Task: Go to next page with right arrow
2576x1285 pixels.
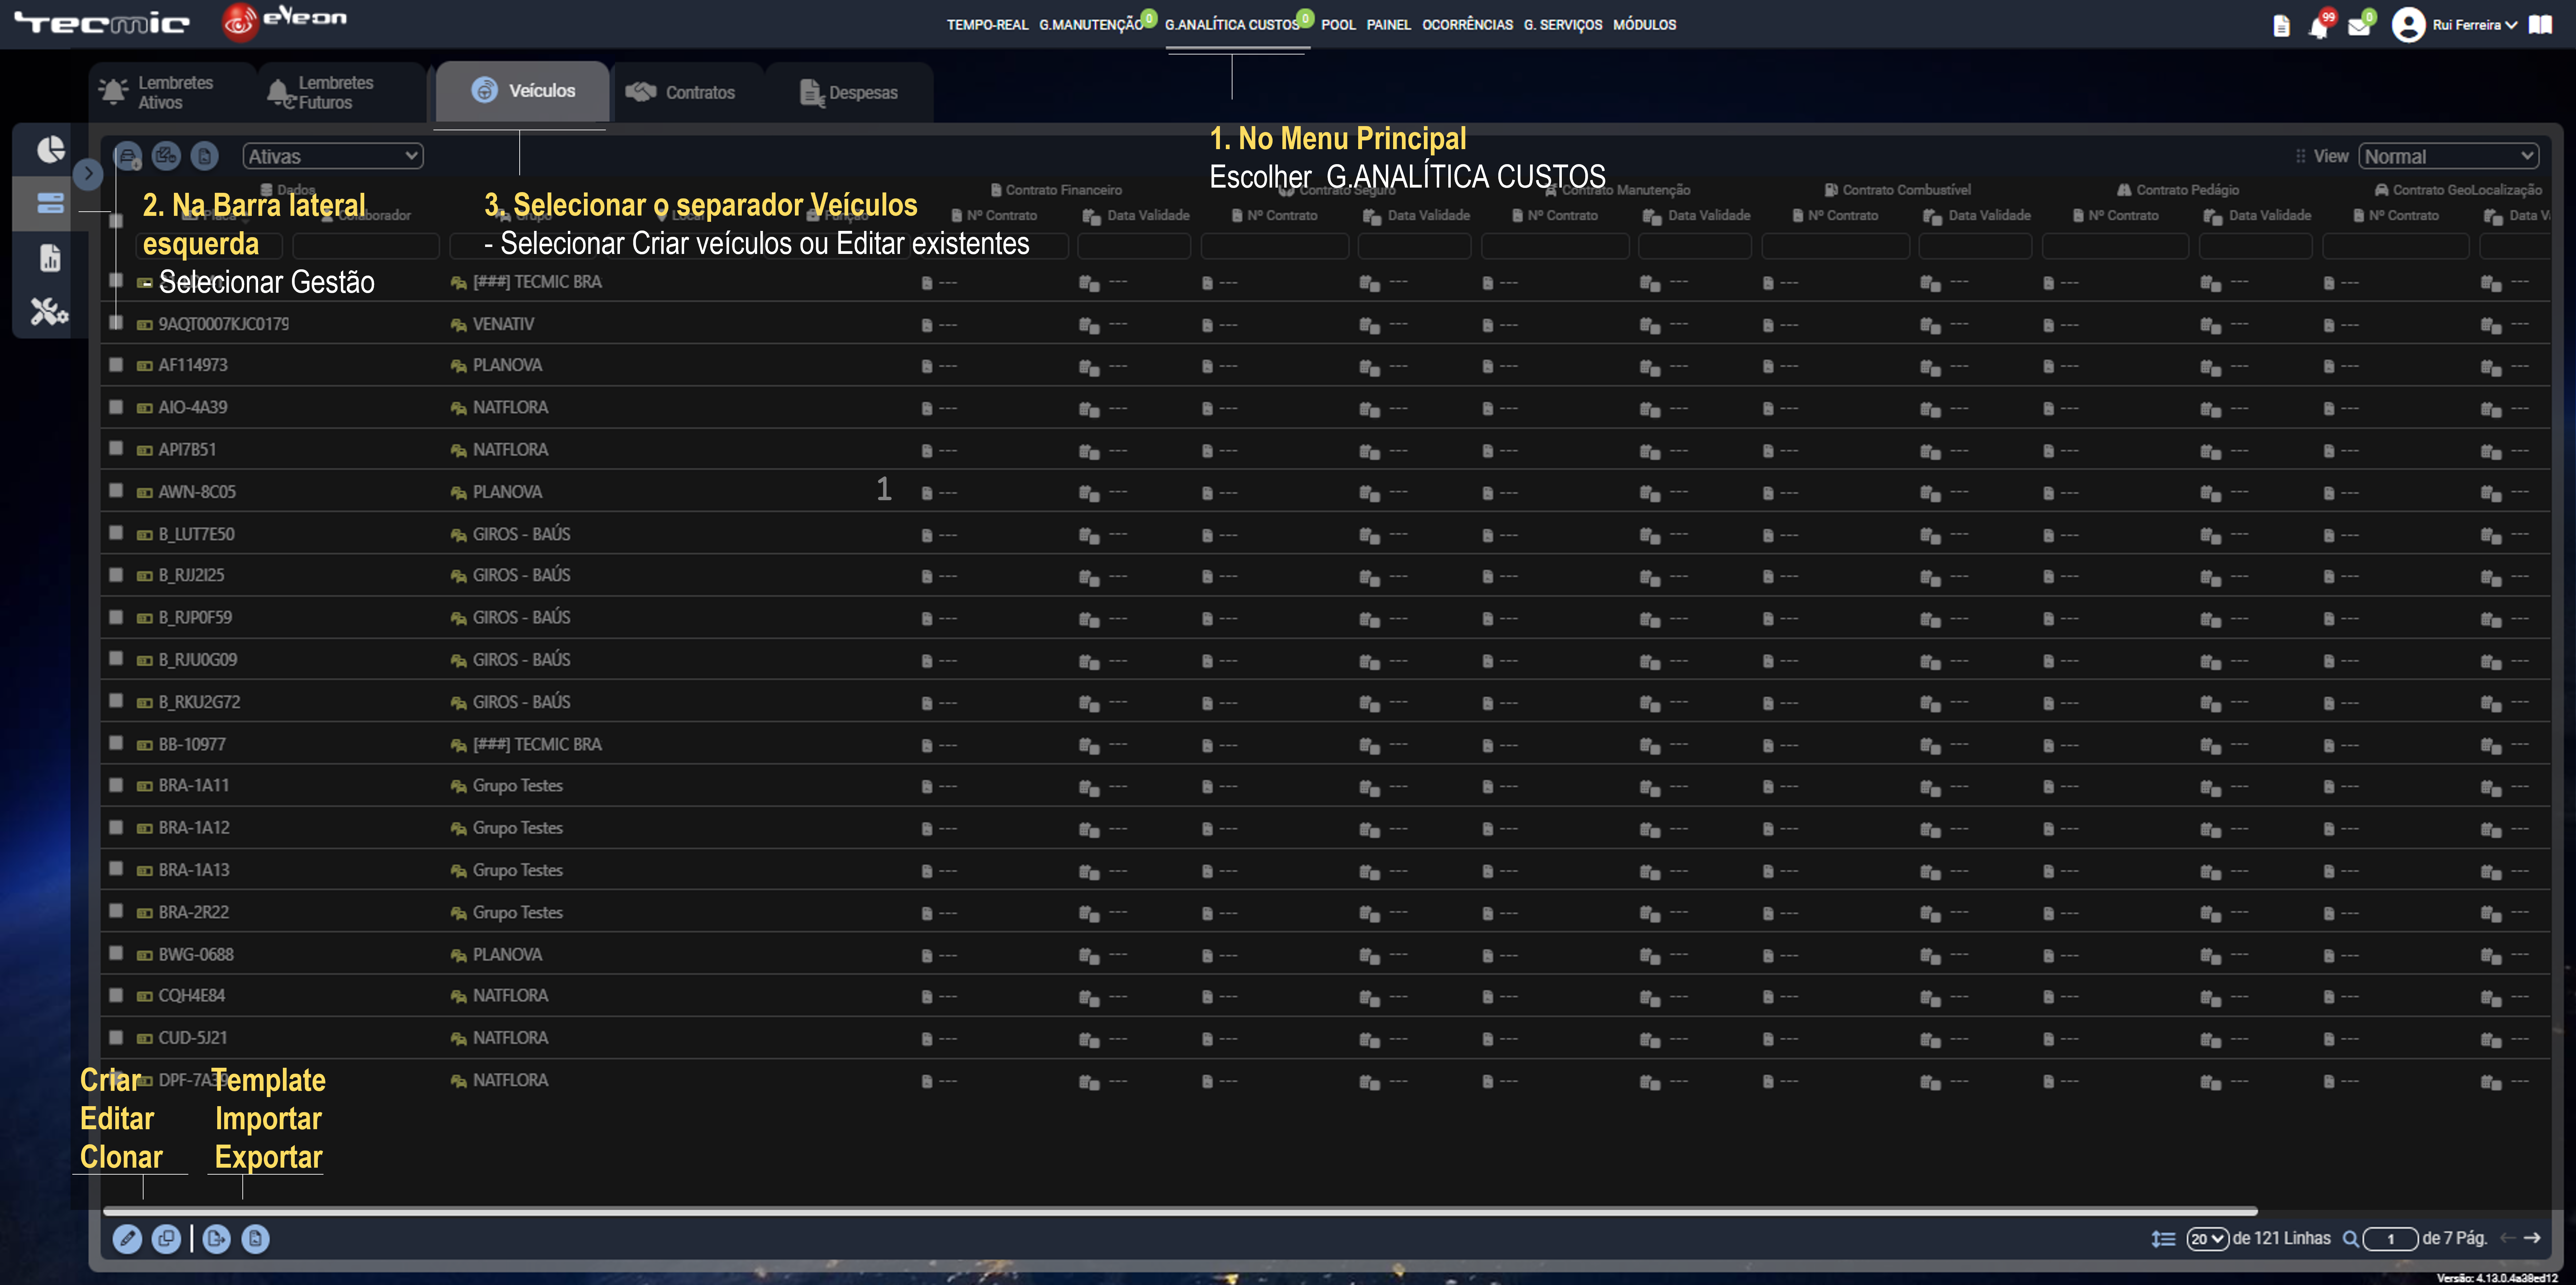Action: 2532,1238
